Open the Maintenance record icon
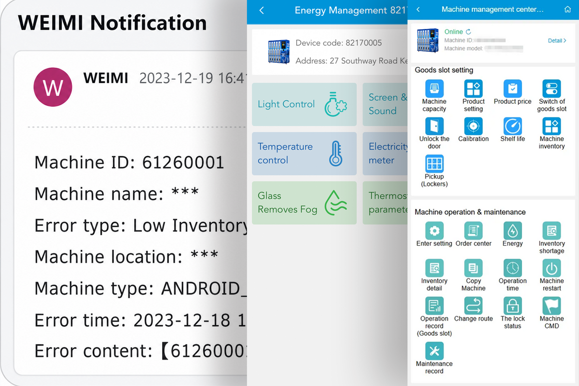Screen dimensions: 579x386 (x=434, y=351)
